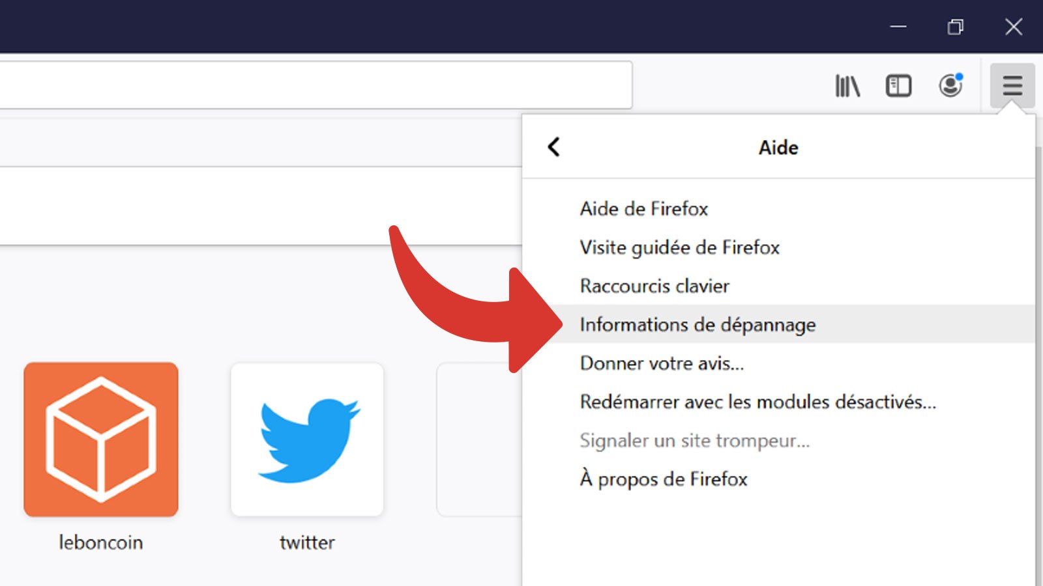The image size is (1043, 586).
Task: Open À propos de Firefox
Action: click(x=778, y=479)
